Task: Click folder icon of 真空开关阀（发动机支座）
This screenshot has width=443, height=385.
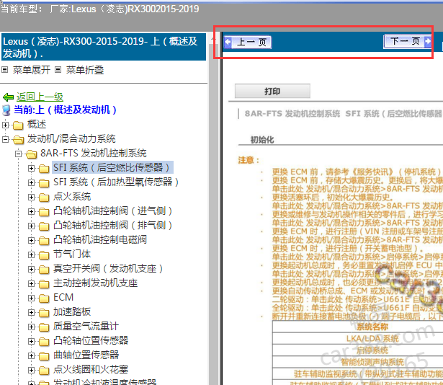Action: [44, 270]
